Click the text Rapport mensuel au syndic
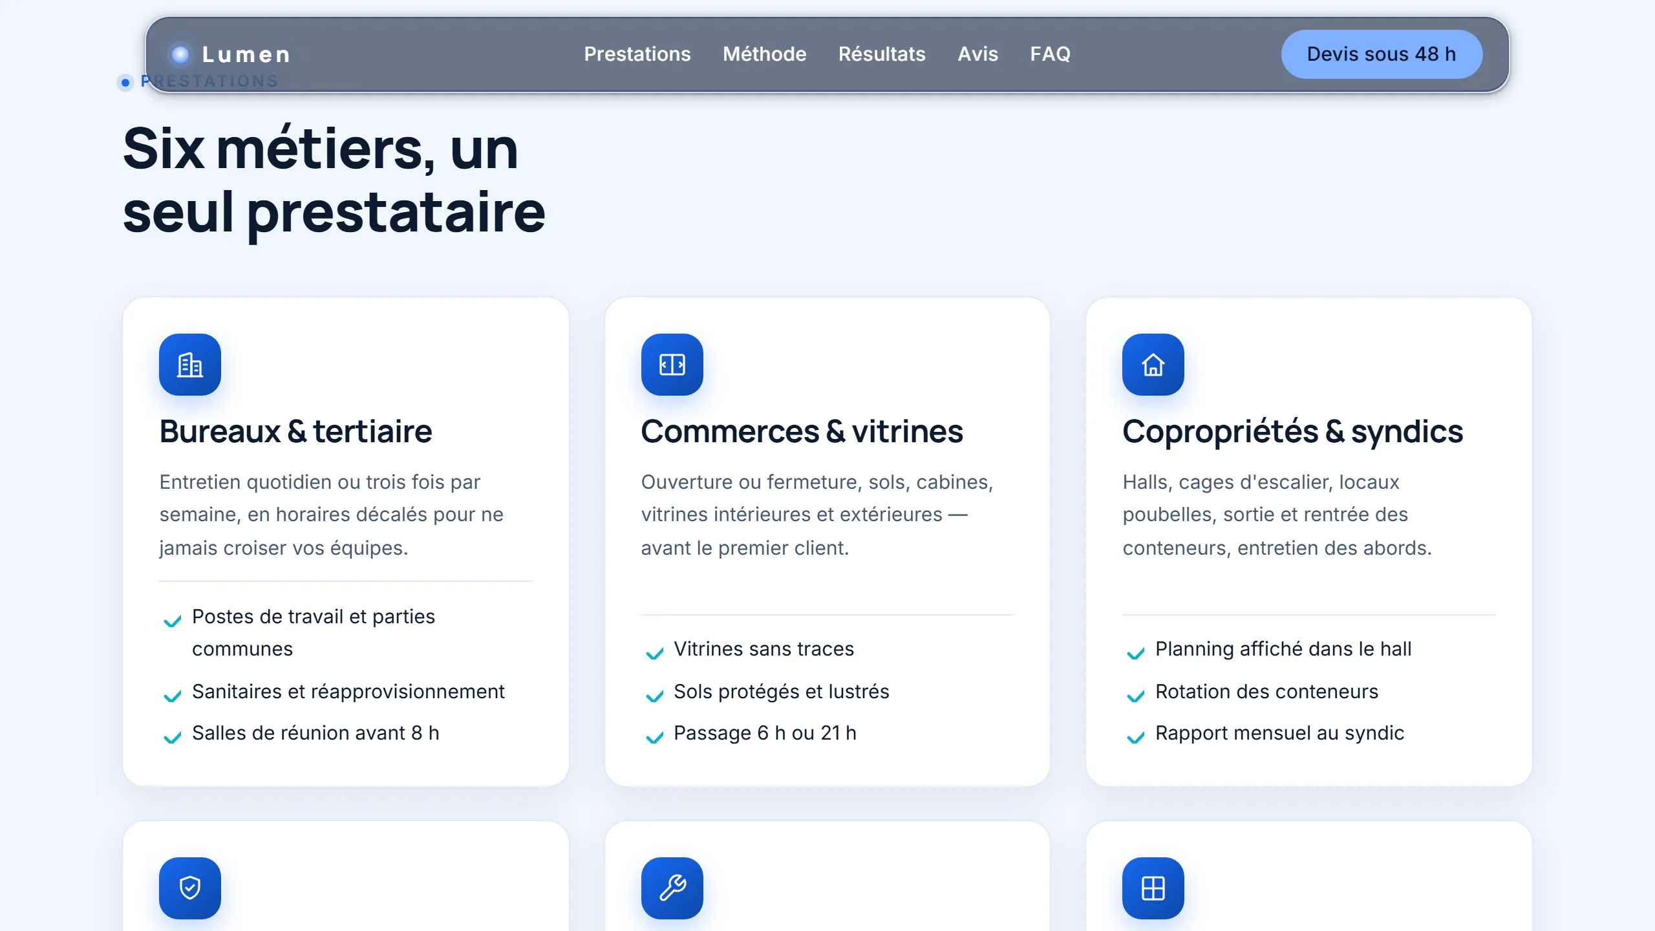The image size is (1655, 931). tap(1279, 733)
